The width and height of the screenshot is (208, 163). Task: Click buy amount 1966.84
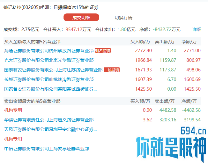143,60
